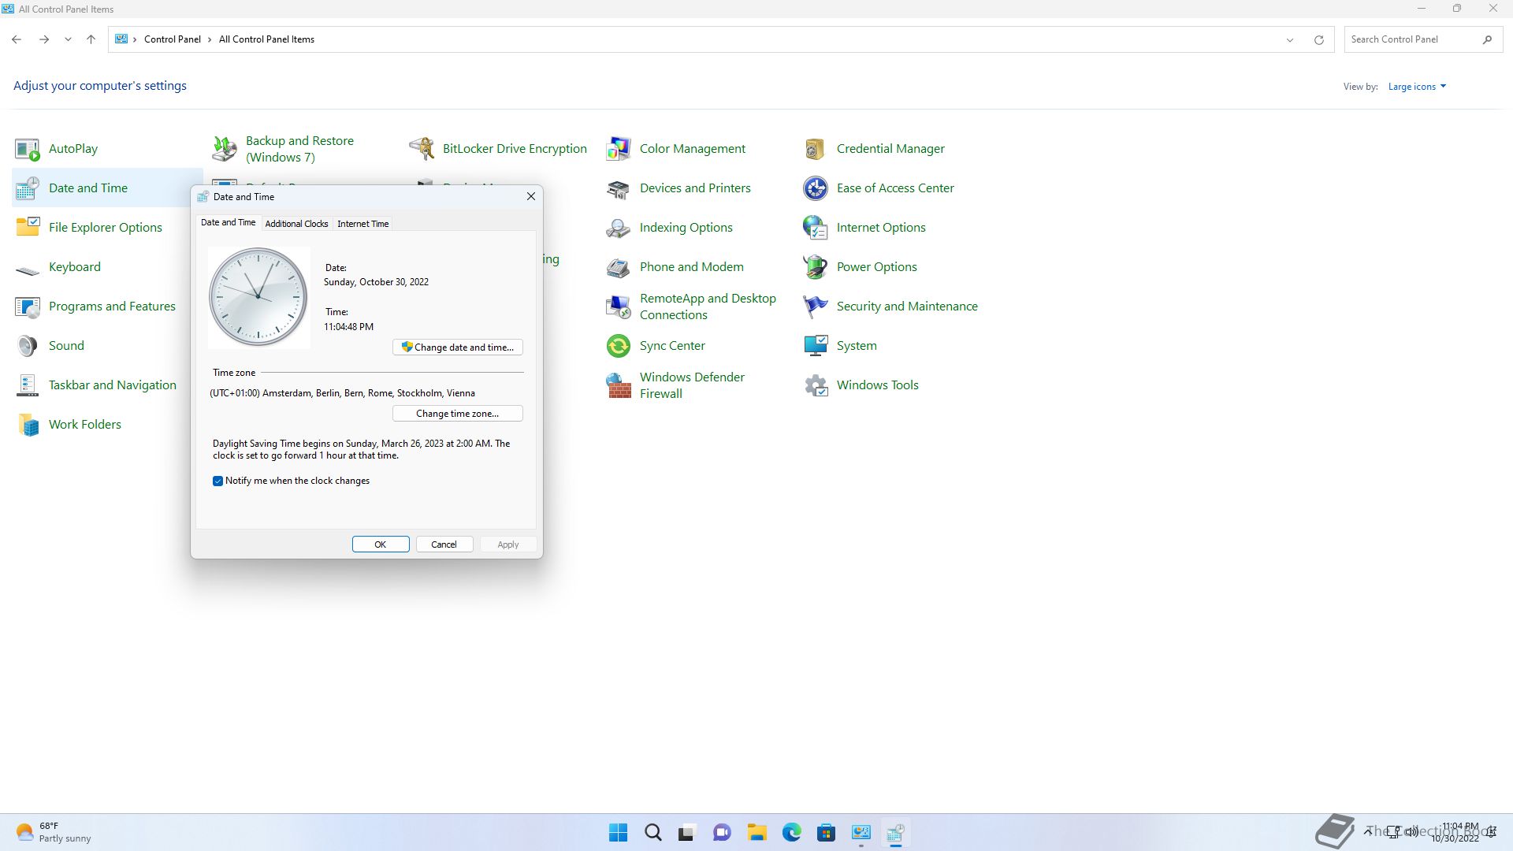Image resolution: width=1513 pixels, height=851 pixels.
Task: Open the Sync Center icon
Action: (x=619, y=346)
